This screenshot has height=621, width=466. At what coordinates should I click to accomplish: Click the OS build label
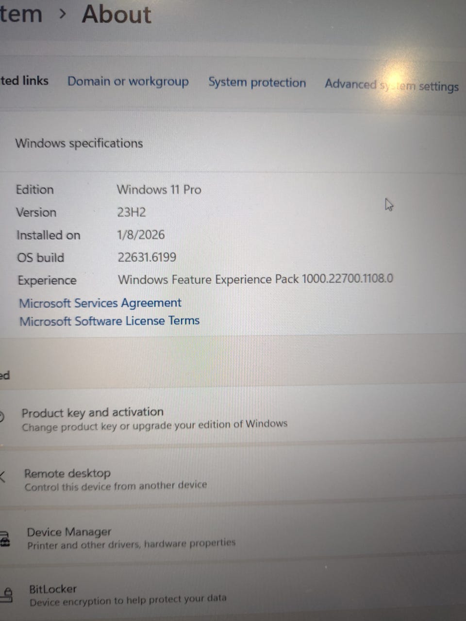(x=40, y=258)
